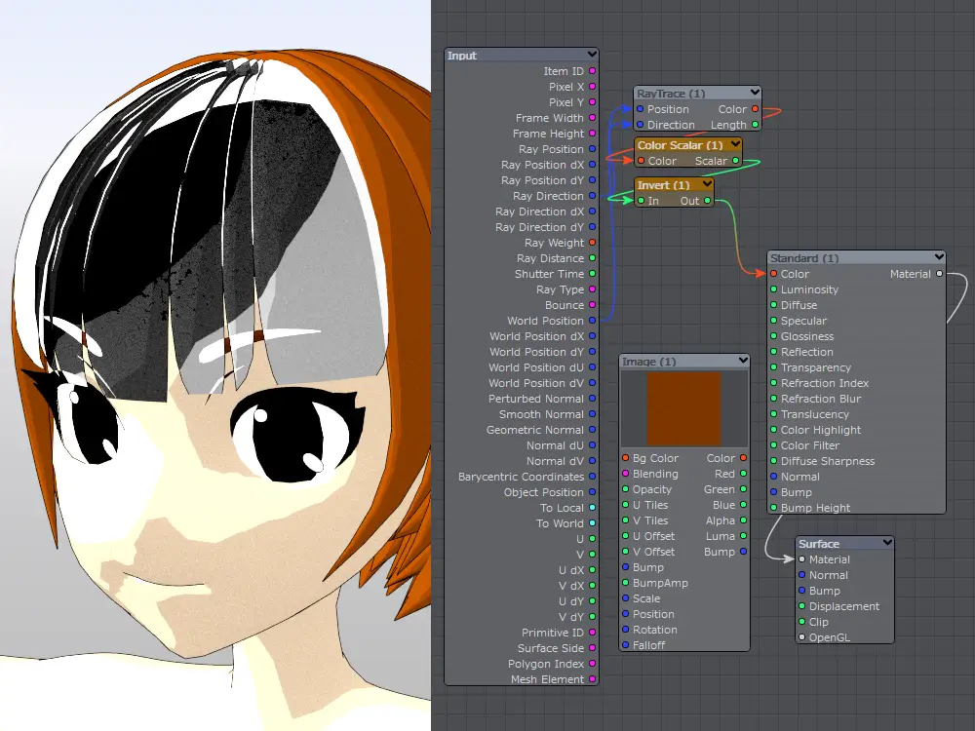Click the Color output port on RayTrace node
The image size is (975, 731).
tap(755, 109)
